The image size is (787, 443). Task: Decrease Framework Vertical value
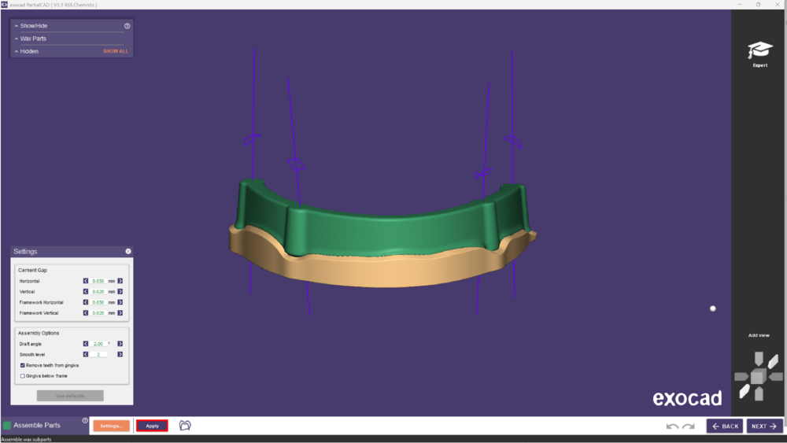click(85, 313)
